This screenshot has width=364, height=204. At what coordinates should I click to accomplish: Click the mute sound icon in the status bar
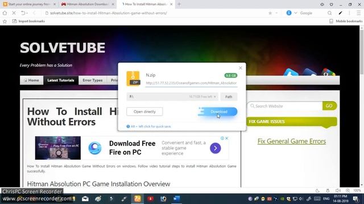click(x=338, y=190)
